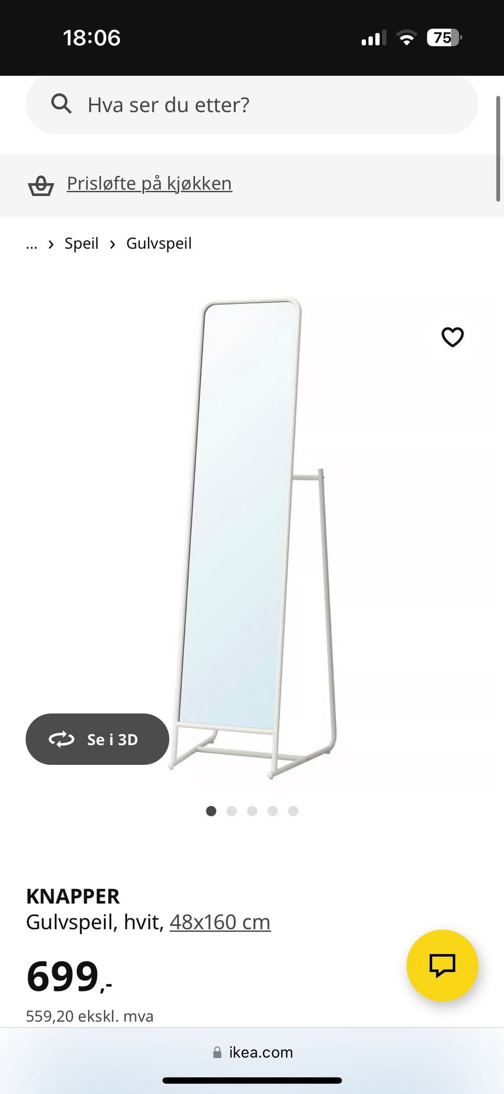The height and width of the screenshot is (1094, 504).
Task: Select the second image carousel dot
Action: [x=232, y=811]
